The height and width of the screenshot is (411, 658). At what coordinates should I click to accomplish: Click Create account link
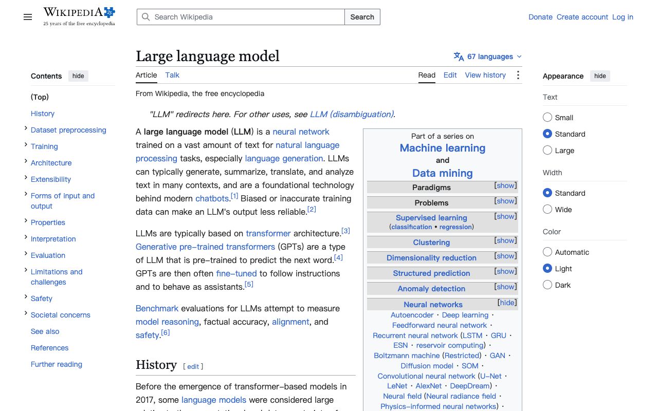coord(582,17)
